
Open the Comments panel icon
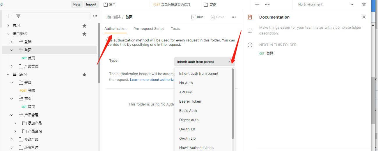[x=250, y=31]
